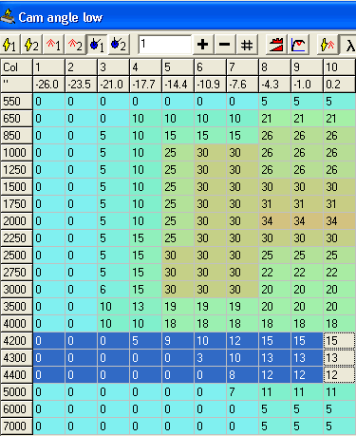The height and width of the screenshot is (436, 356).
Task: Click the app icon in Cam angle low title bar
Action: [8, 17]
